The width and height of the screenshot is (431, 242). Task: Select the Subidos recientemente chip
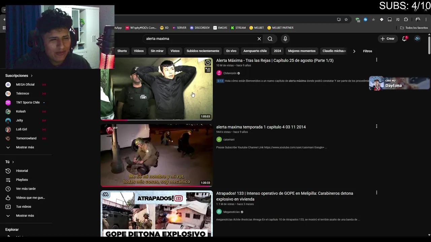[x=203, y=51]
